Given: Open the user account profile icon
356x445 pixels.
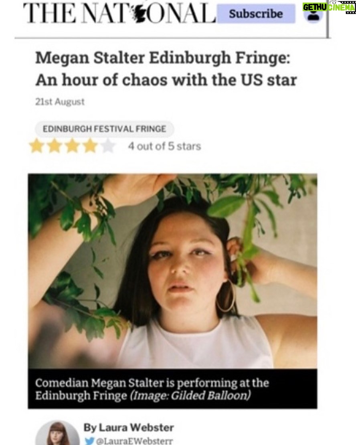Looking at the screenshot, I should pos(314,14).
